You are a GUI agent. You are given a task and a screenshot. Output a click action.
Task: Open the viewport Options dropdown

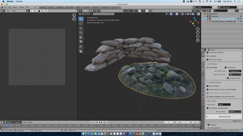196,11
